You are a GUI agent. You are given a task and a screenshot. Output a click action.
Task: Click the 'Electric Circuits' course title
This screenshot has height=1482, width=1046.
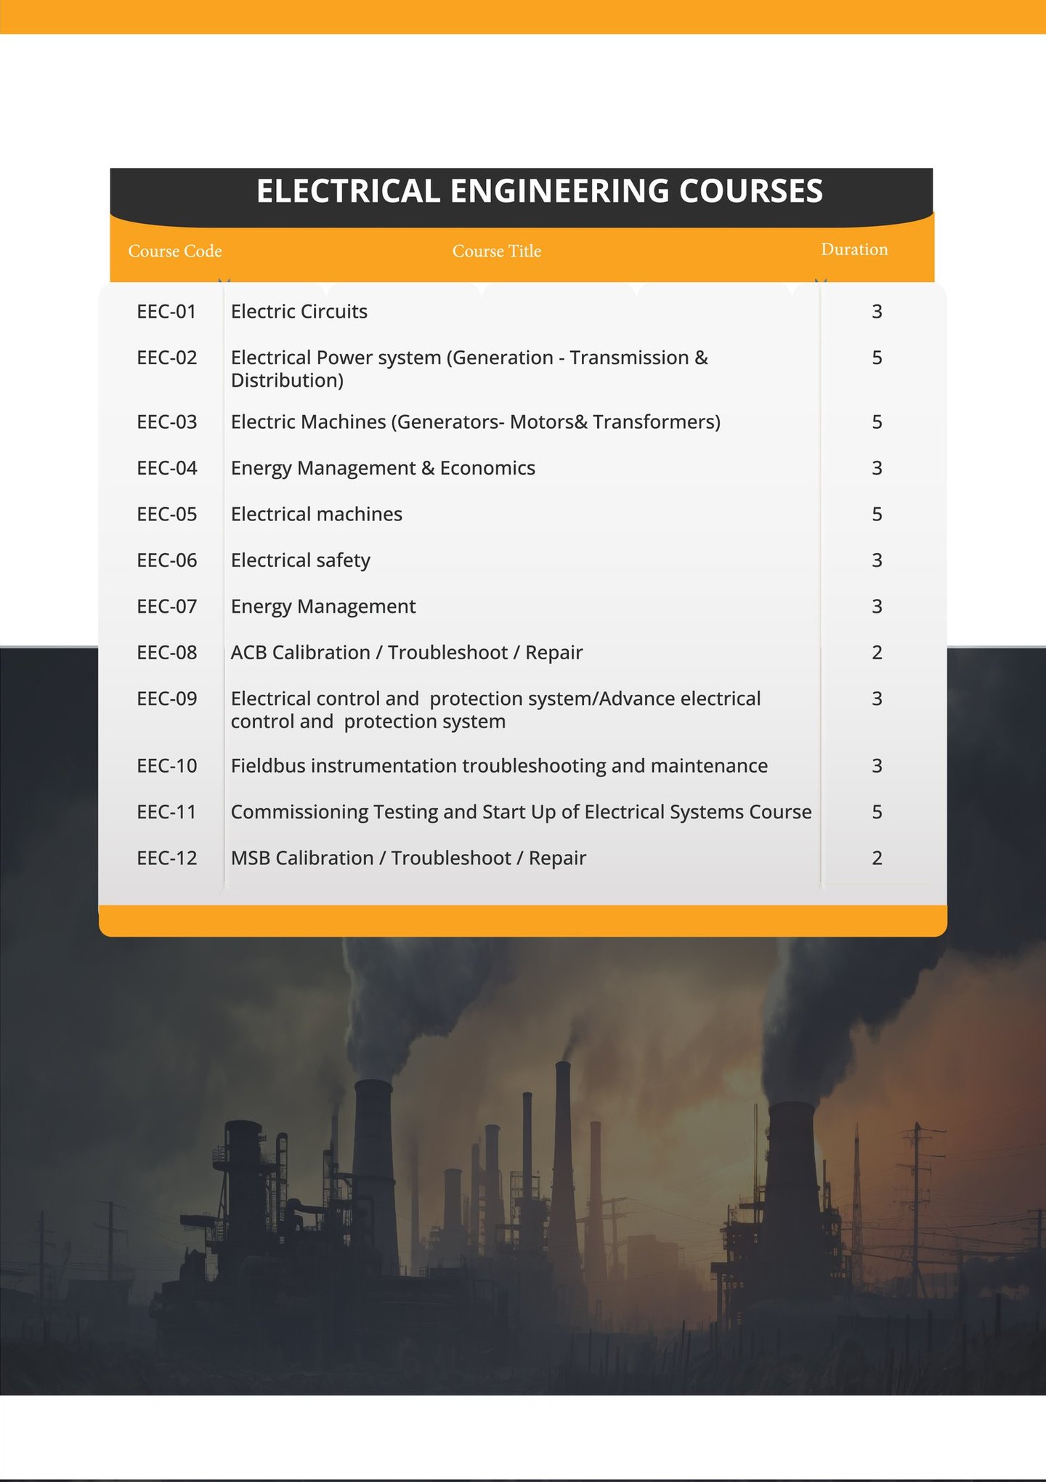click(x=299, y=312)
